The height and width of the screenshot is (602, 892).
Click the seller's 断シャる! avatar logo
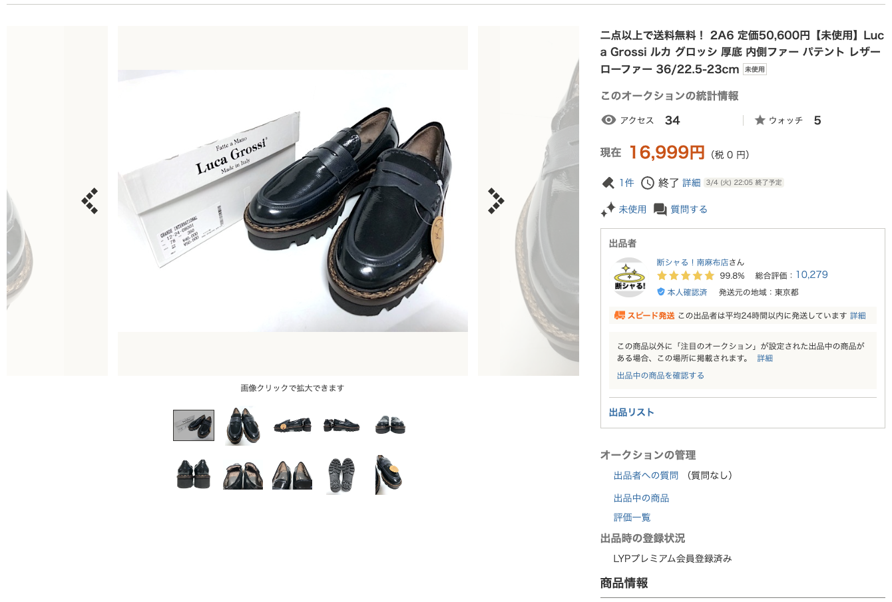coord(630,277)
